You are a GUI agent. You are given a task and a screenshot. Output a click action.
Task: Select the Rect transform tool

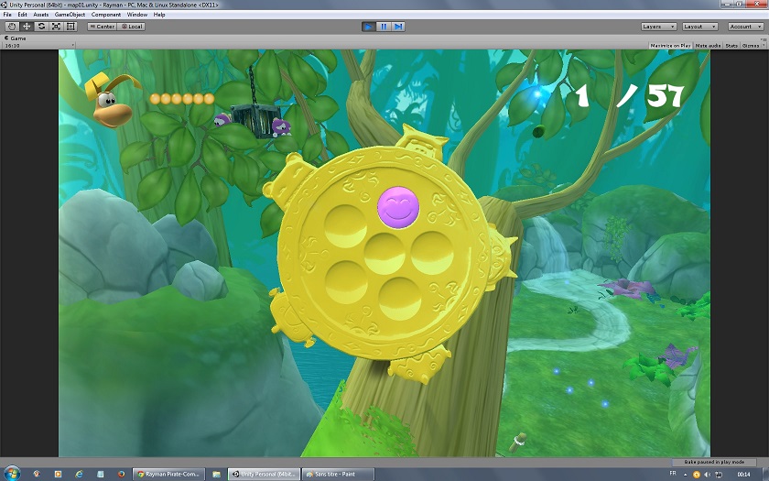coord(70,27)
